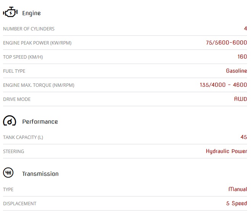Select the Gasoline fuel type value
Screen dimensions: 252x214
click(236, 71)
